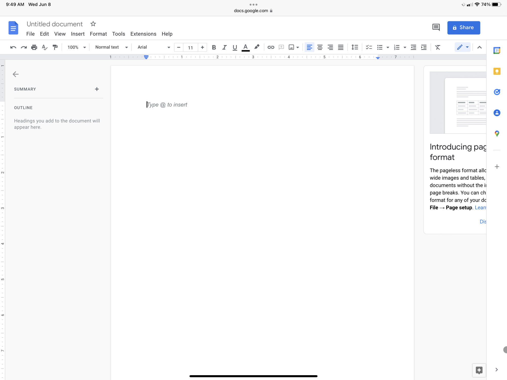
Task: Open Google Keep from side panel
Action: pos(497,71)
